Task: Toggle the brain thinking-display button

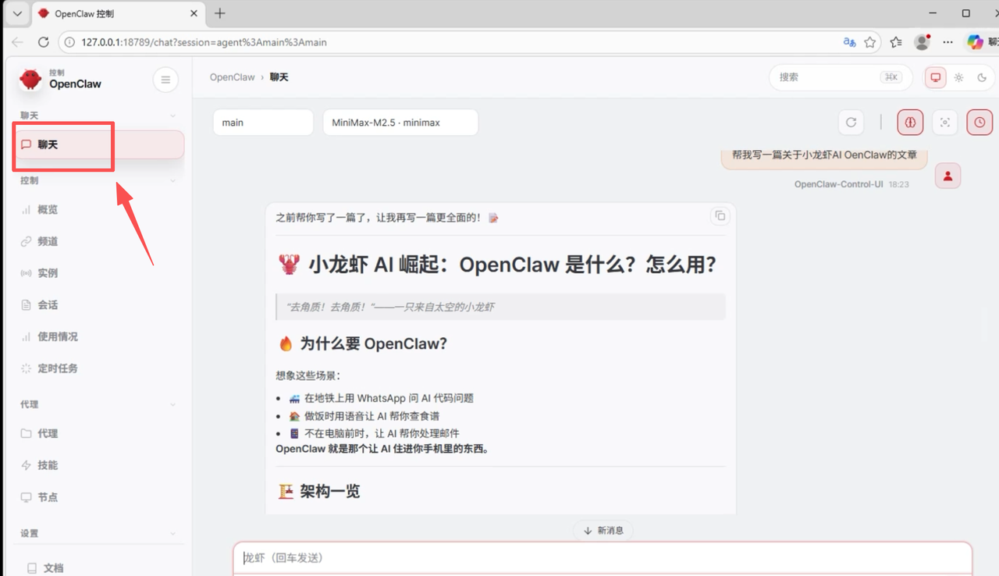Action: [x=910, y=123]
